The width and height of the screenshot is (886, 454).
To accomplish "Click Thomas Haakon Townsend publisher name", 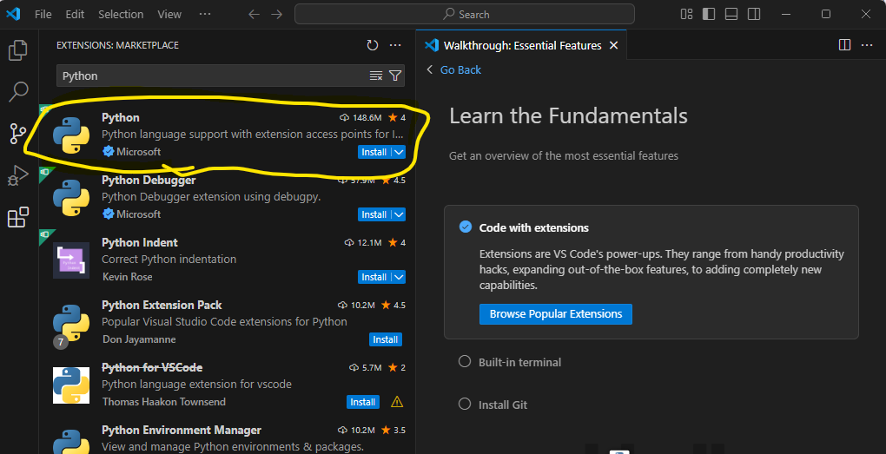I will pyautogui.click(x=164, y=402).
